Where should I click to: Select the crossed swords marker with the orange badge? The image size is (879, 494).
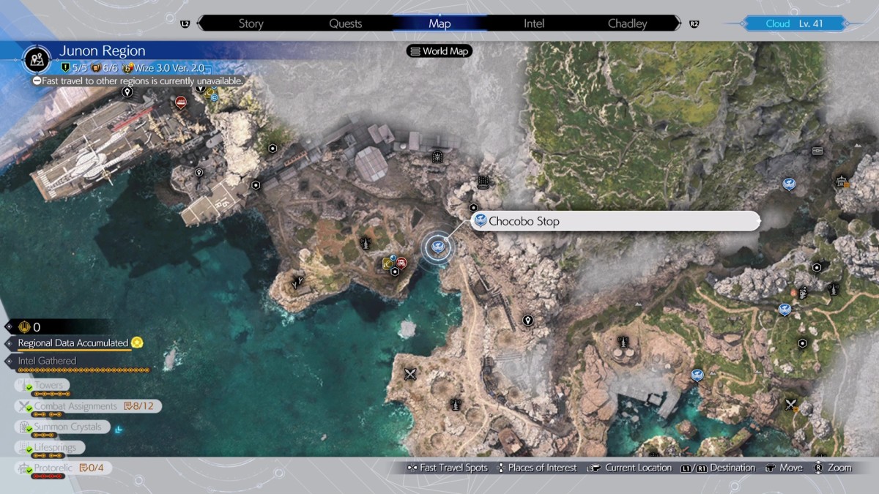791,404
